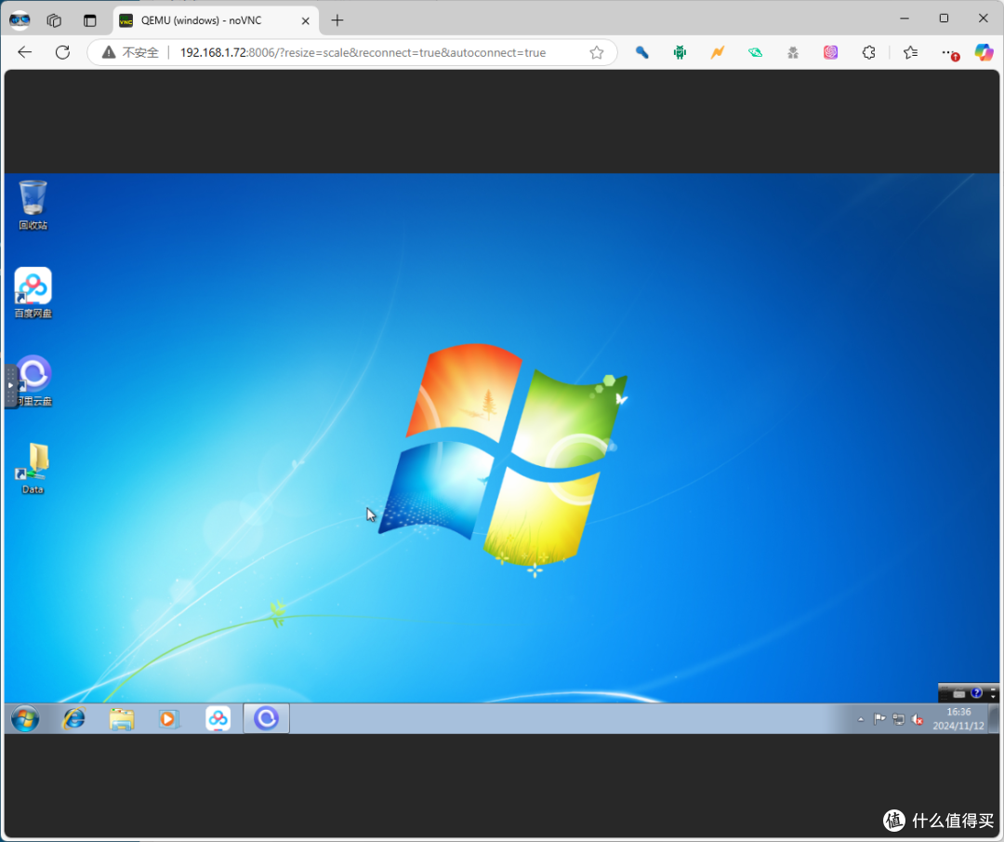Launch Windows Media Player from taskbar
This screenshot has width=1004, height=842.
(168, 719)
